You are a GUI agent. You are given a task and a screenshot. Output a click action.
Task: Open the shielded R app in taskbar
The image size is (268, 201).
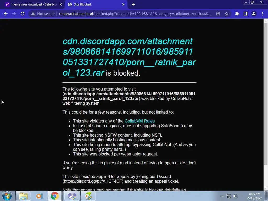pyautogui.click(x=88, y=196)
